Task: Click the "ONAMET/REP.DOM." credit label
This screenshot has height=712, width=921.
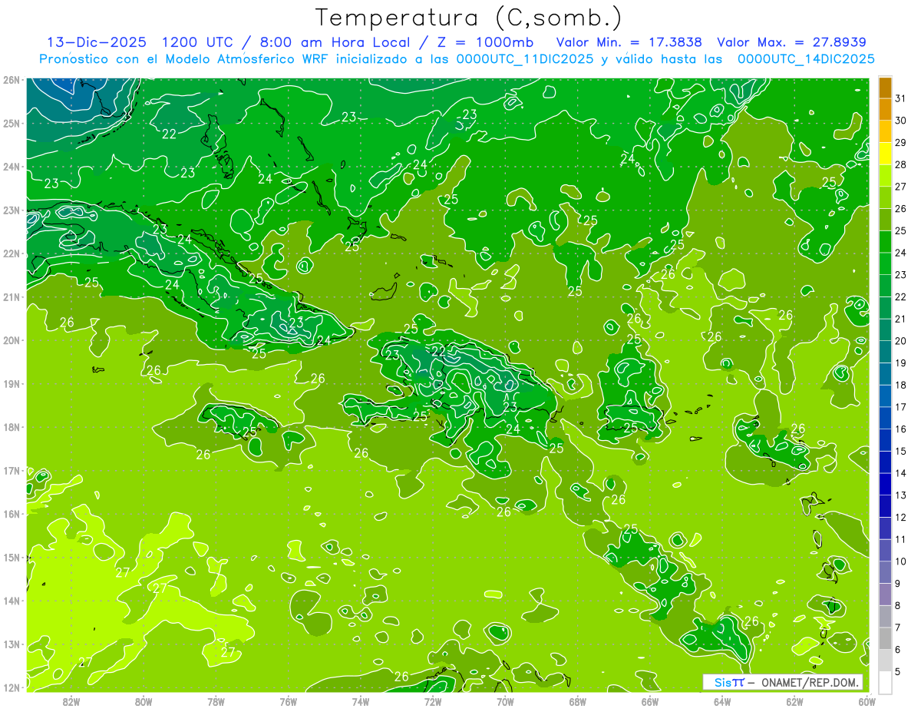Action: [x=810, y=682]
